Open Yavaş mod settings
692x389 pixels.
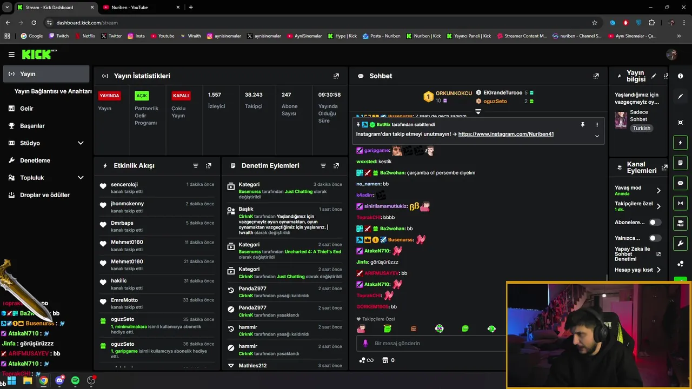(x=638, y=190)
